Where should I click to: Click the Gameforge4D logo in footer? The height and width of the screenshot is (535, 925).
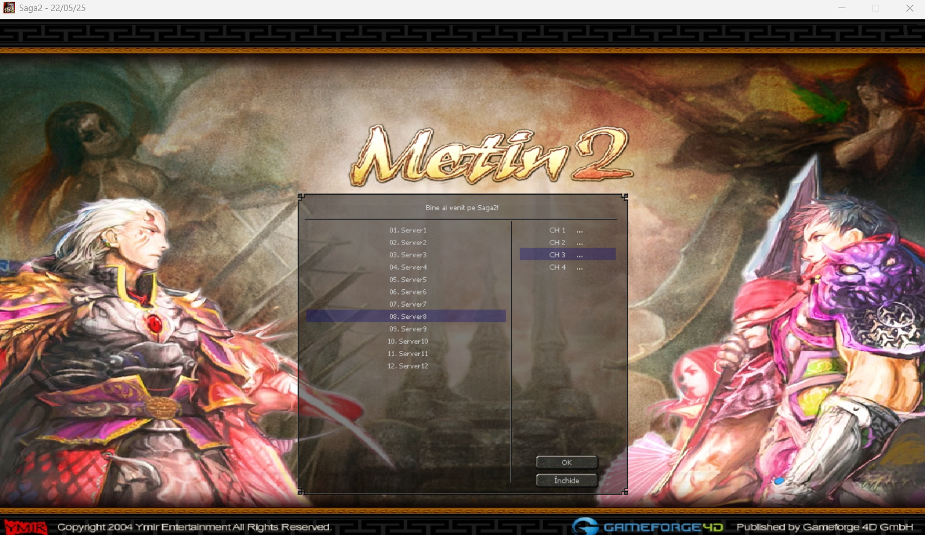pos(648,526)
